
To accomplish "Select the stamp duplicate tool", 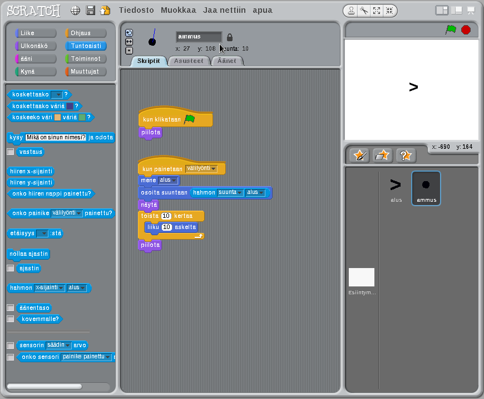I will 351,11.
